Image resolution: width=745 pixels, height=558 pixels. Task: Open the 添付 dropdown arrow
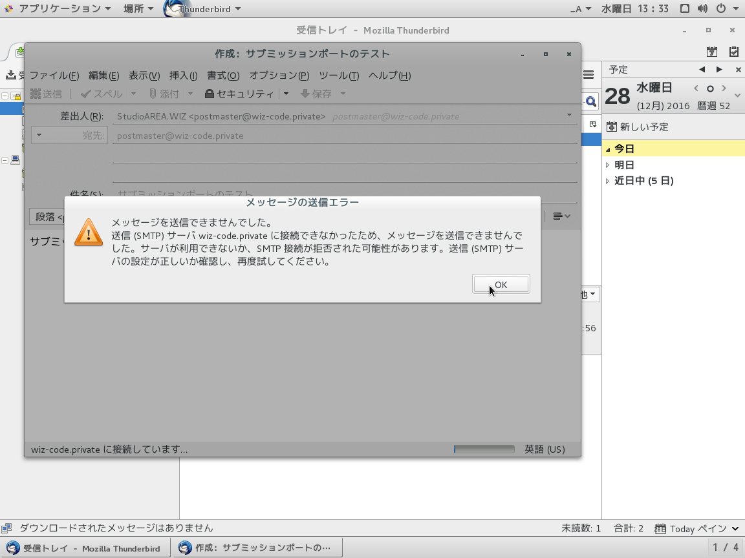(x=191, y=94)
